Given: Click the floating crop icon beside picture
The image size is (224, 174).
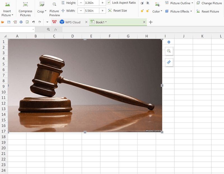Looking at the screenshot, I should (x=169, y=62).
